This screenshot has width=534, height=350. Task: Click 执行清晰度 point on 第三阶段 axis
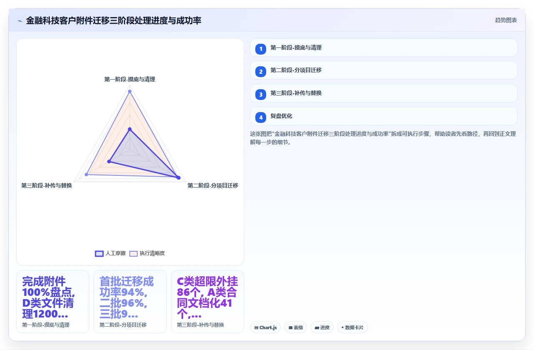pos(86,174)
